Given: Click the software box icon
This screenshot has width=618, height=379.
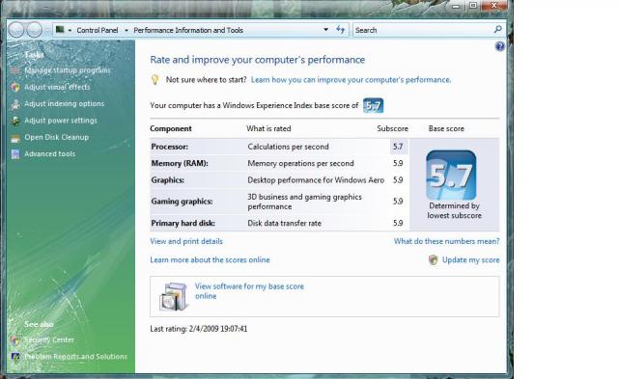Looking at the screenshot, I should pyautogui.click(x=173, y=297).
